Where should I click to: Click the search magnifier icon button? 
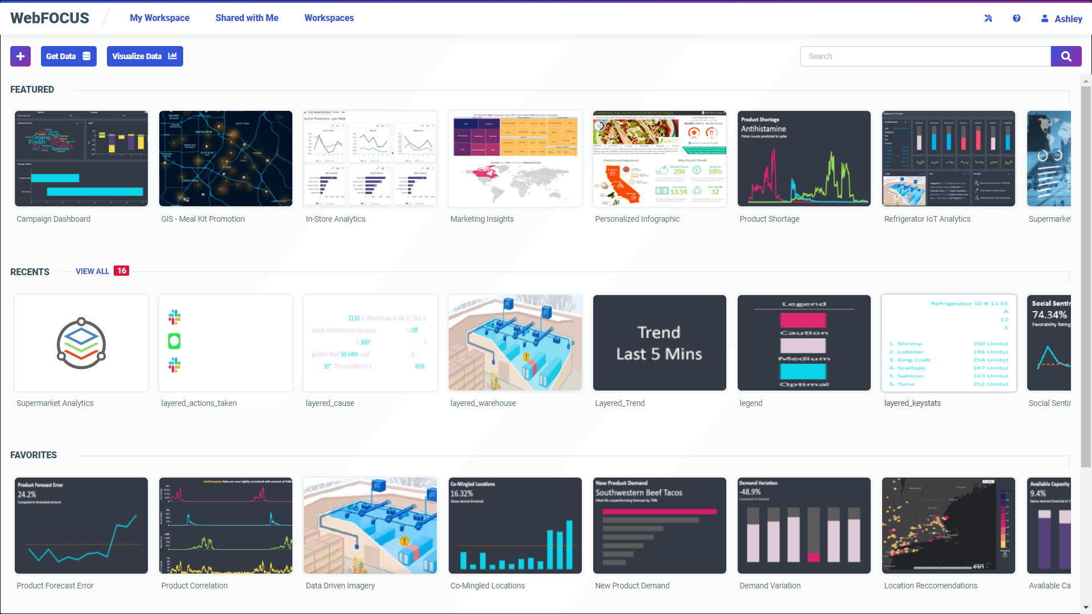(1066, 56)
